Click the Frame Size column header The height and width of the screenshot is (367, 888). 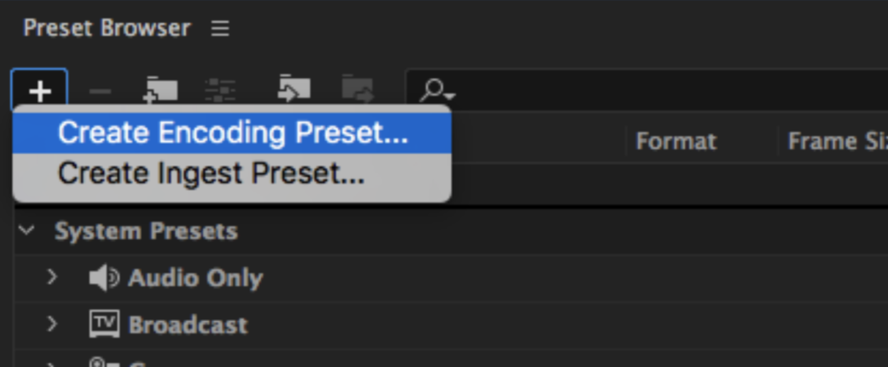tap(837, 141)
